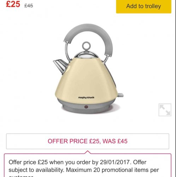Tap the red £25 current price
176x177 pixels.
coord(13,4)
